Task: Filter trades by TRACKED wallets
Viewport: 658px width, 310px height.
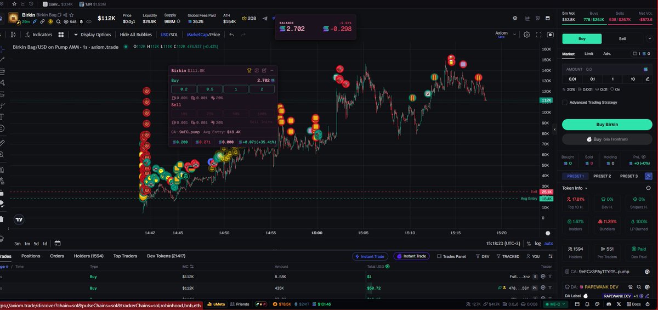Action: click(x=507, y=256)
